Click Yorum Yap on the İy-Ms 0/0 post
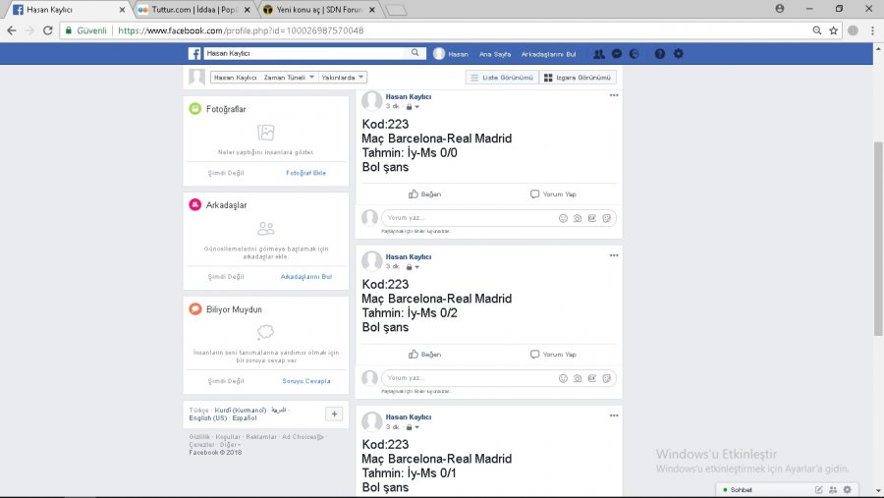This screenshot has height=498, width=884. [553, 194]
